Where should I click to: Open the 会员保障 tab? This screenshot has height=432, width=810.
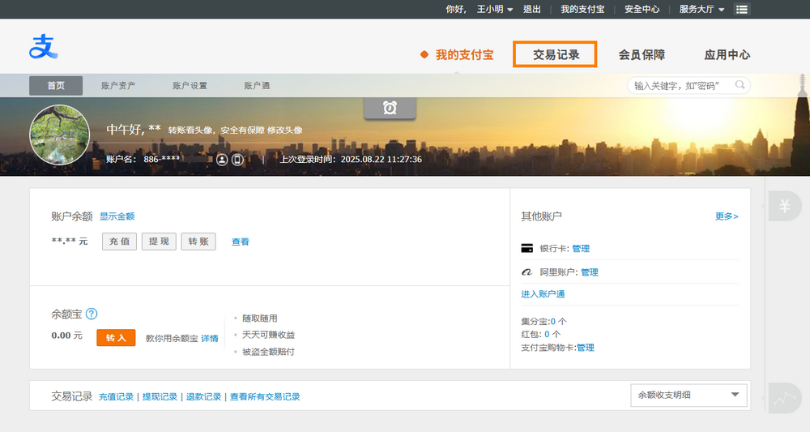pyautogui.click(x=642, y=55)
